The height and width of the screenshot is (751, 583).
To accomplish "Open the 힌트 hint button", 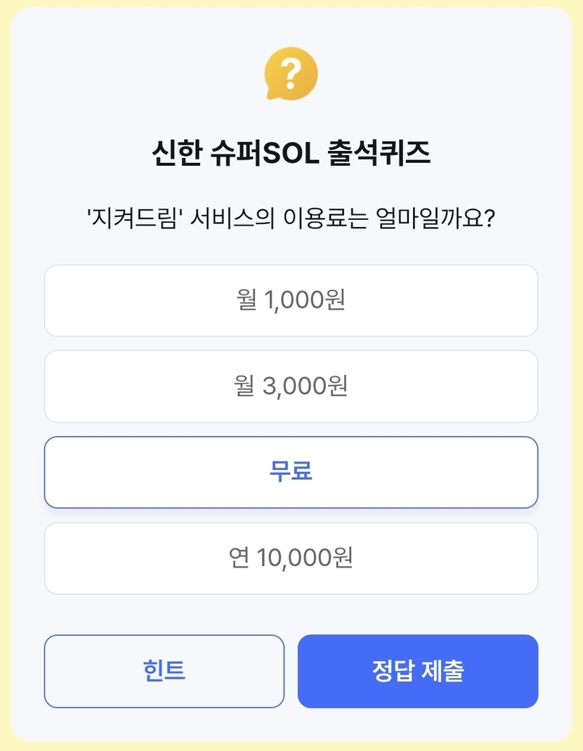I will (x=164, y=671).
